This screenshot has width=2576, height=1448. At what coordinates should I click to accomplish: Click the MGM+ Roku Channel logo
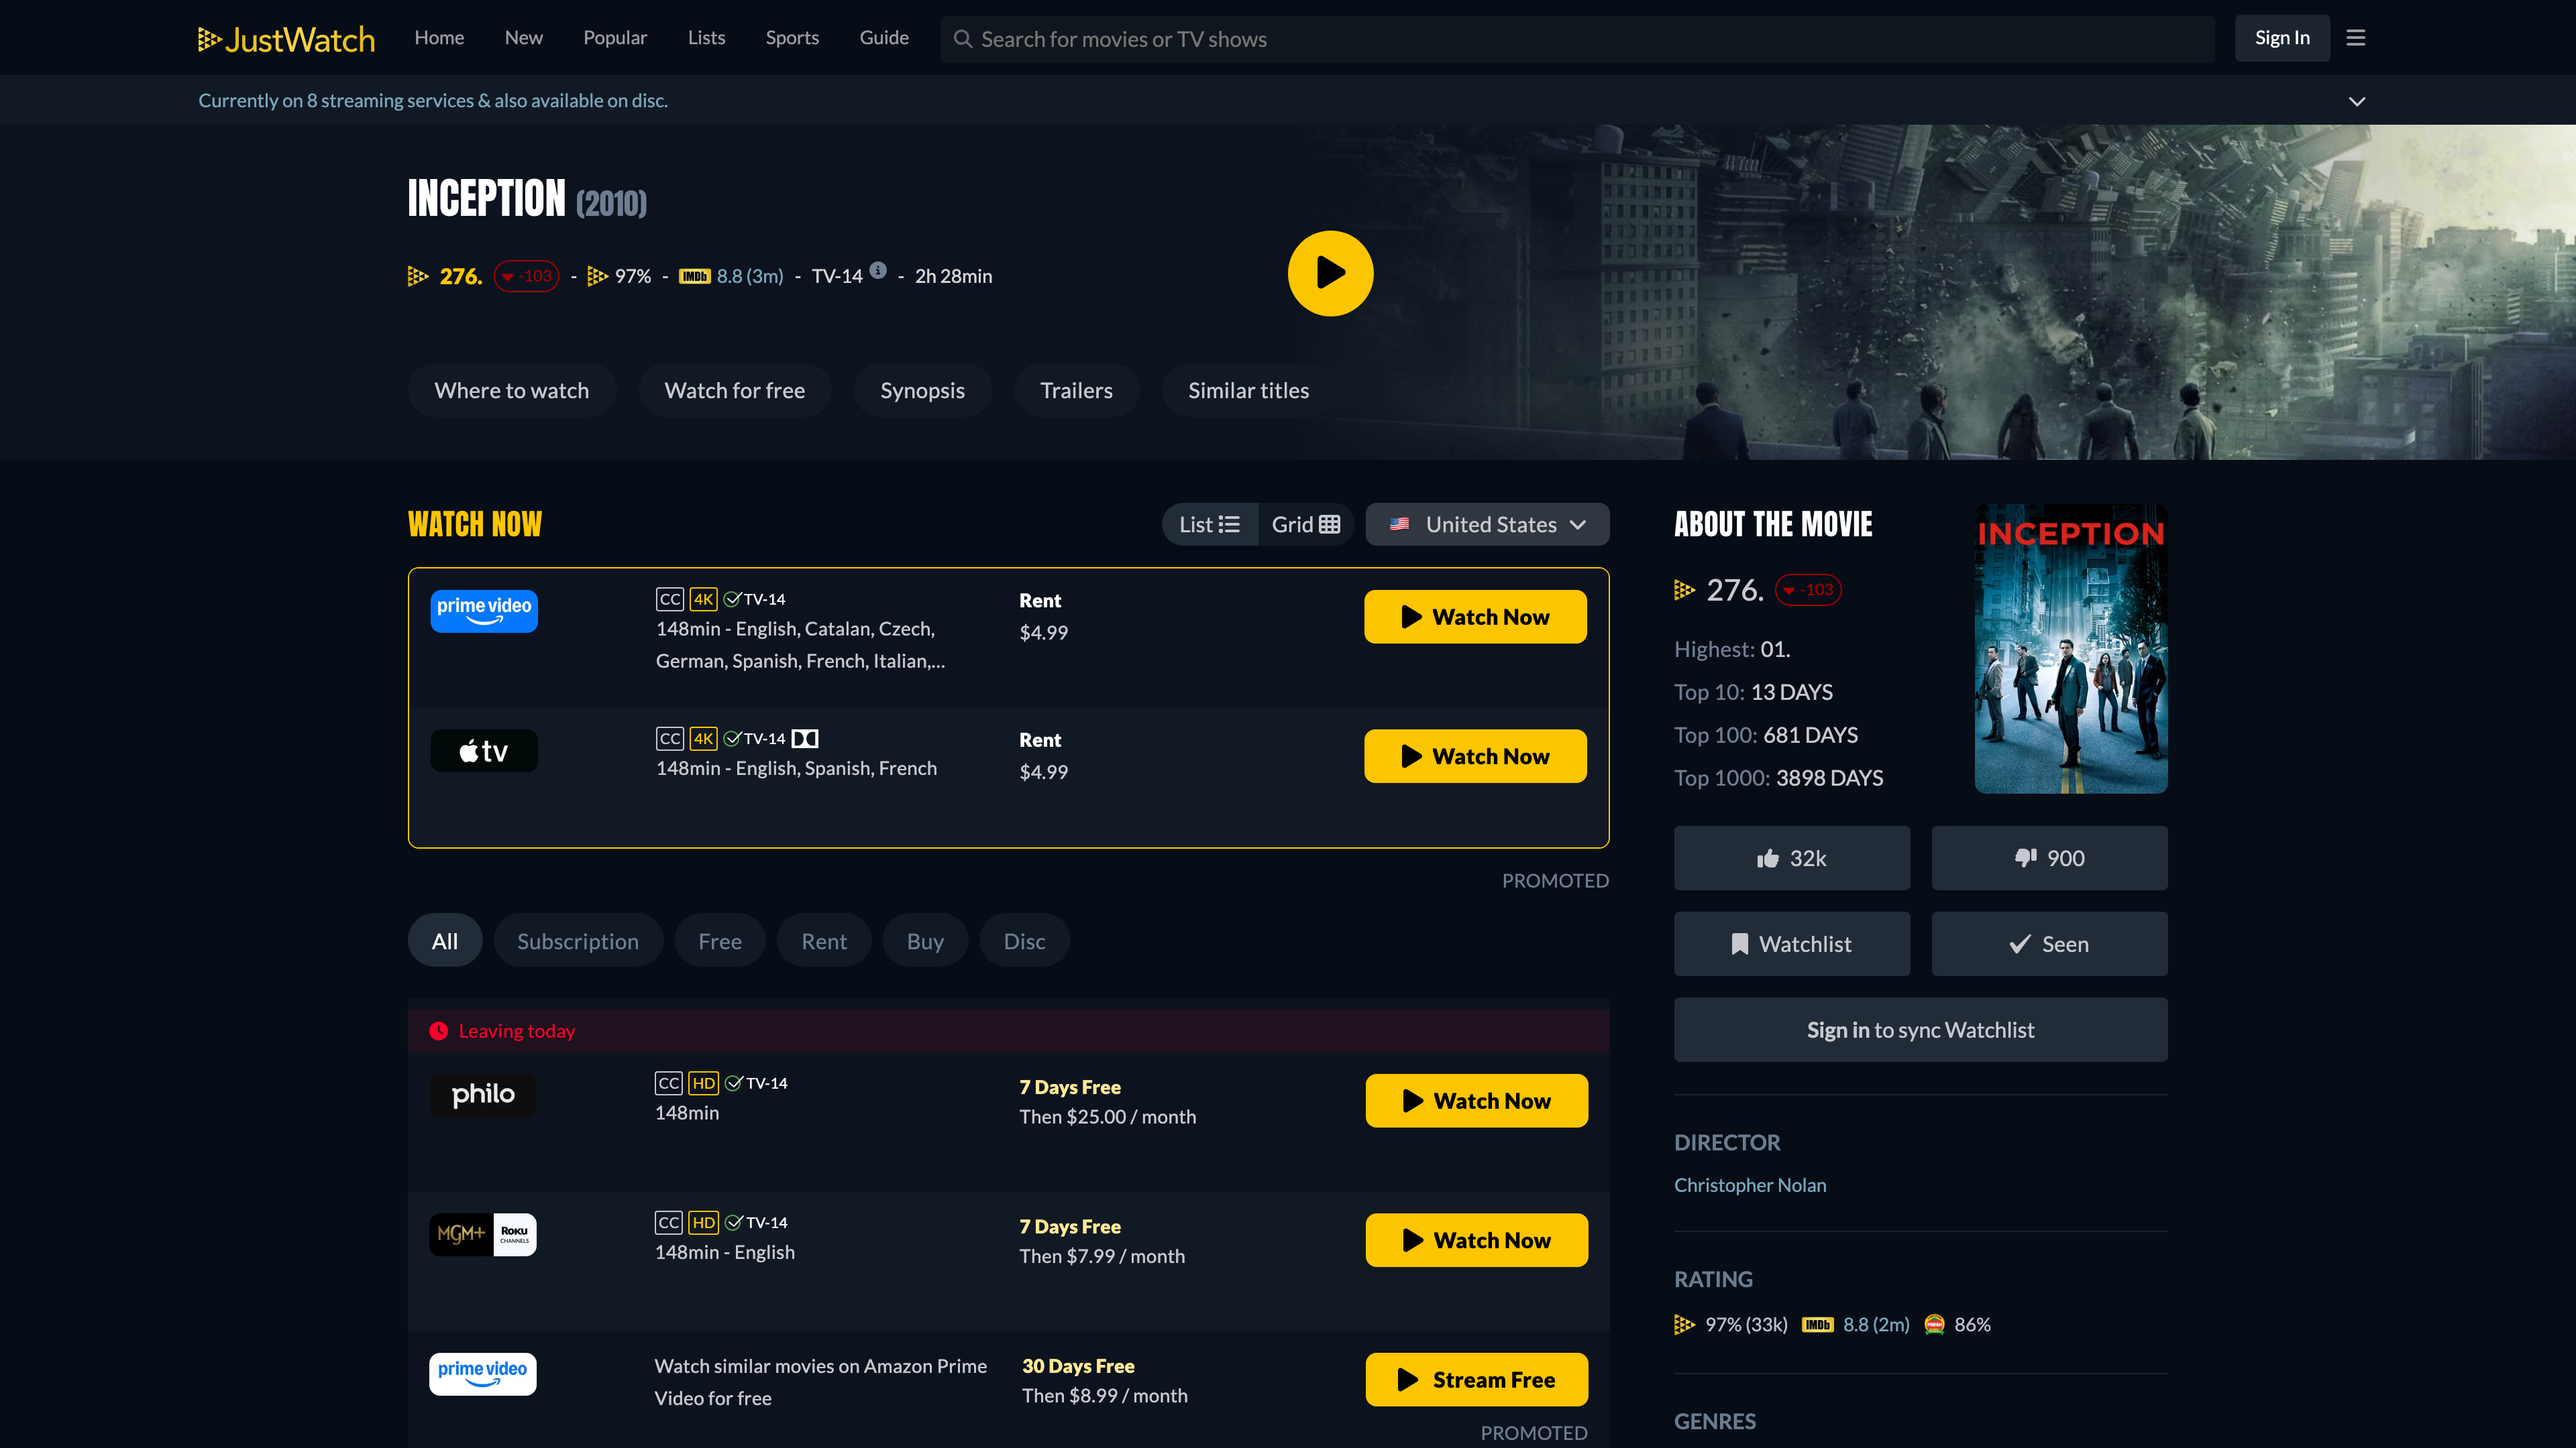[x=483, y=1234]
